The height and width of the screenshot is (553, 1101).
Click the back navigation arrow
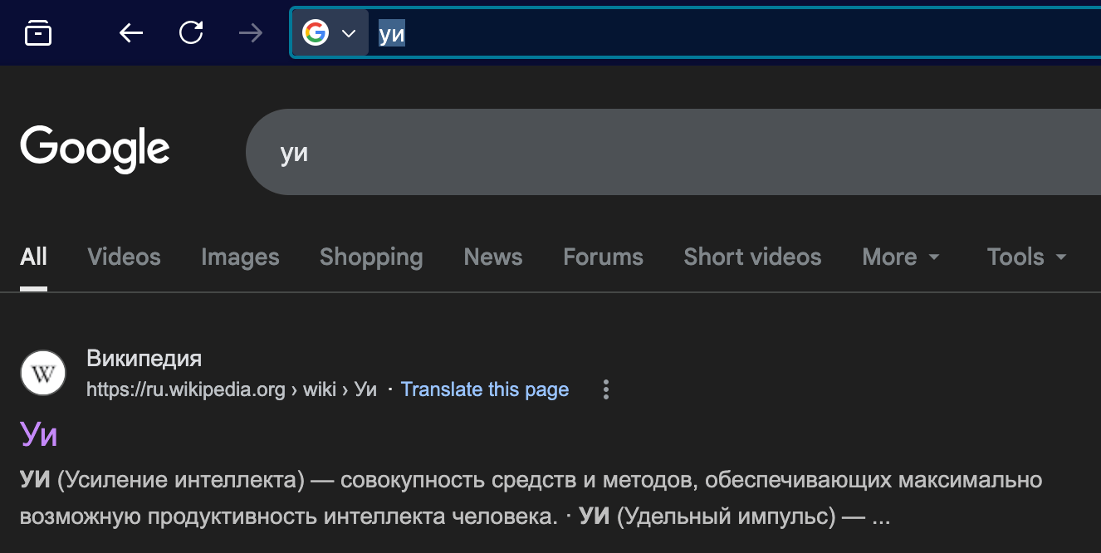point(130,32)
